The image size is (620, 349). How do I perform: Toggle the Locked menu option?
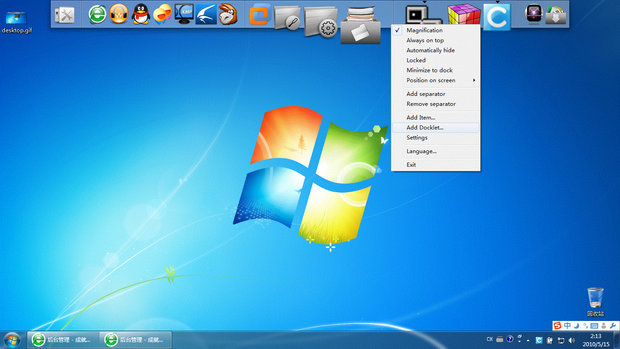pos(436,60)
